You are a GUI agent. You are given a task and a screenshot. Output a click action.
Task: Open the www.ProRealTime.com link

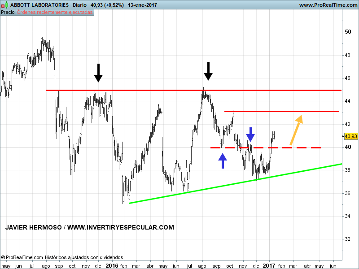328,5
